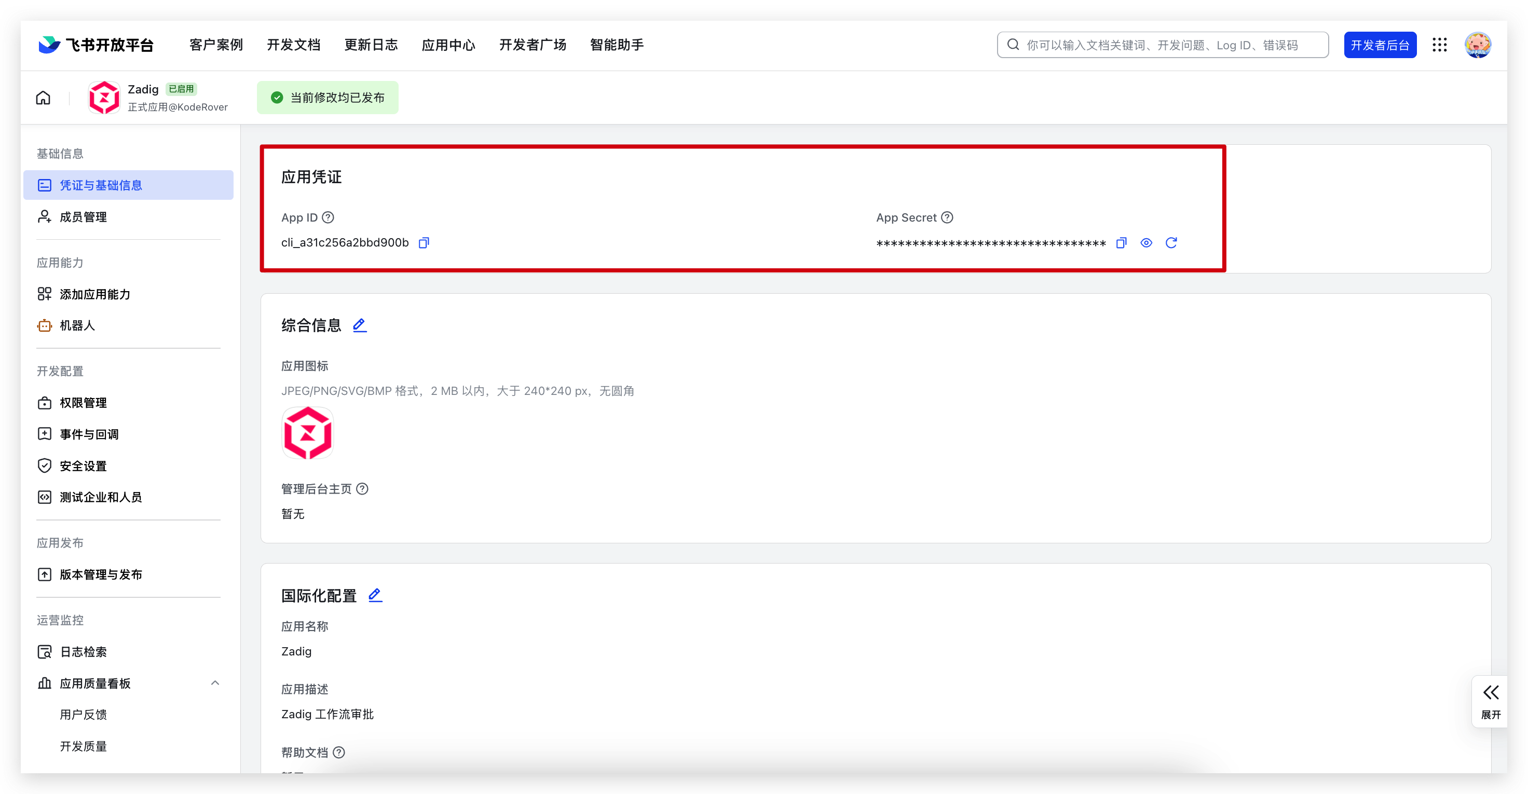Click the Zadig app icon thumbnail
The image size is (1528, 794).
(307, 433)
